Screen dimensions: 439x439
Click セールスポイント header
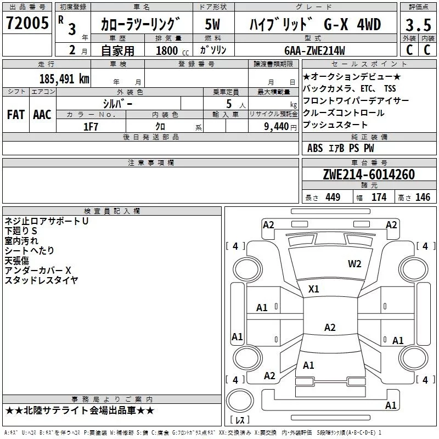pos(369,64)
